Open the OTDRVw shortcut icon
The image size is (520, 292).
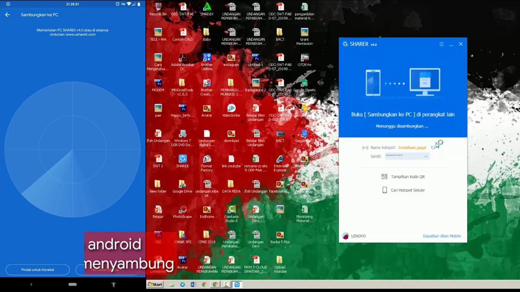304,60
